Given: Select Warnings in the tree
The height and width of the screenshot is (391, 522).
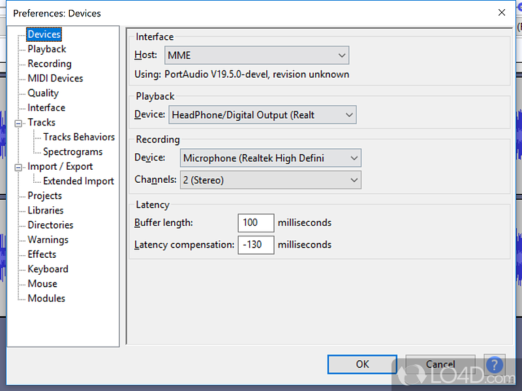Looking at the screenshot, I should (48, 240).
